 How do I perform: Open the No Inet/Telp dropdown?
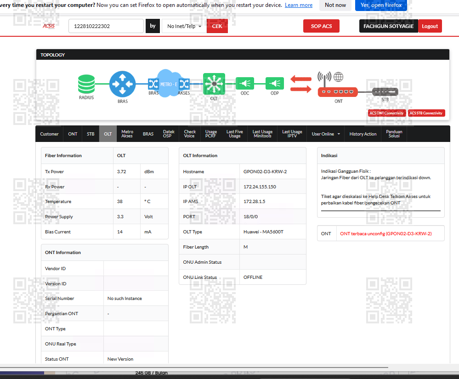coord(184,26)
